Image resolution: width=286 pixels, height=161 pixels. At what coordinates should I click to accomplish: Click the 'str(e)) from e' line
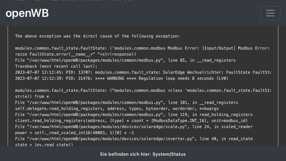32,97
